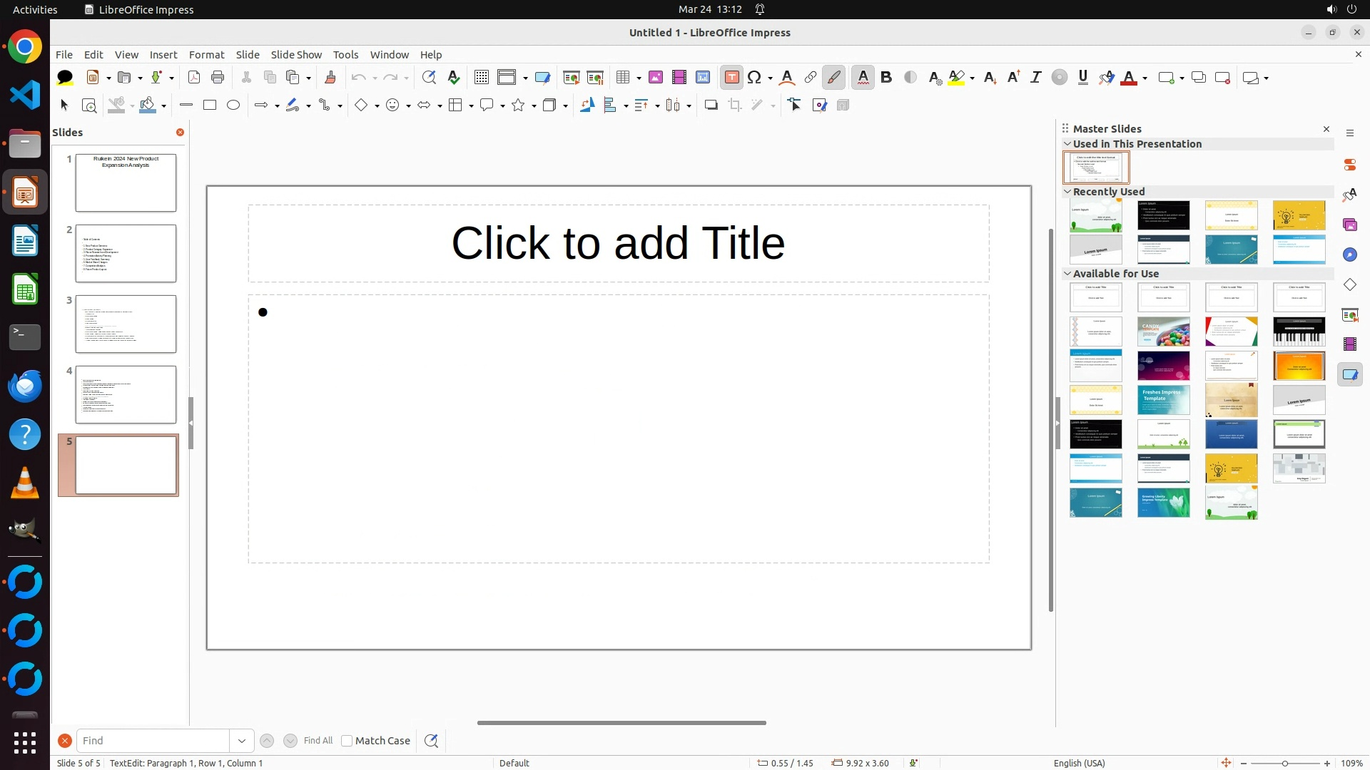The image size is (1370, 770).
Task: Click 'Click to add Title' placeholder
Action: tap(618, 243)
